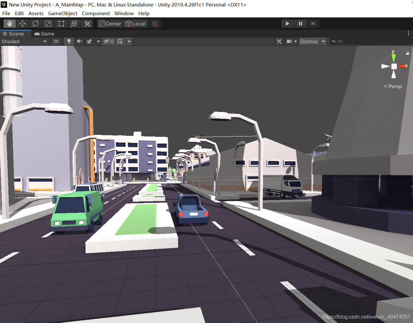Open the File menu
The width and height of the screenshot is (413, 323).
coord(6,14)
